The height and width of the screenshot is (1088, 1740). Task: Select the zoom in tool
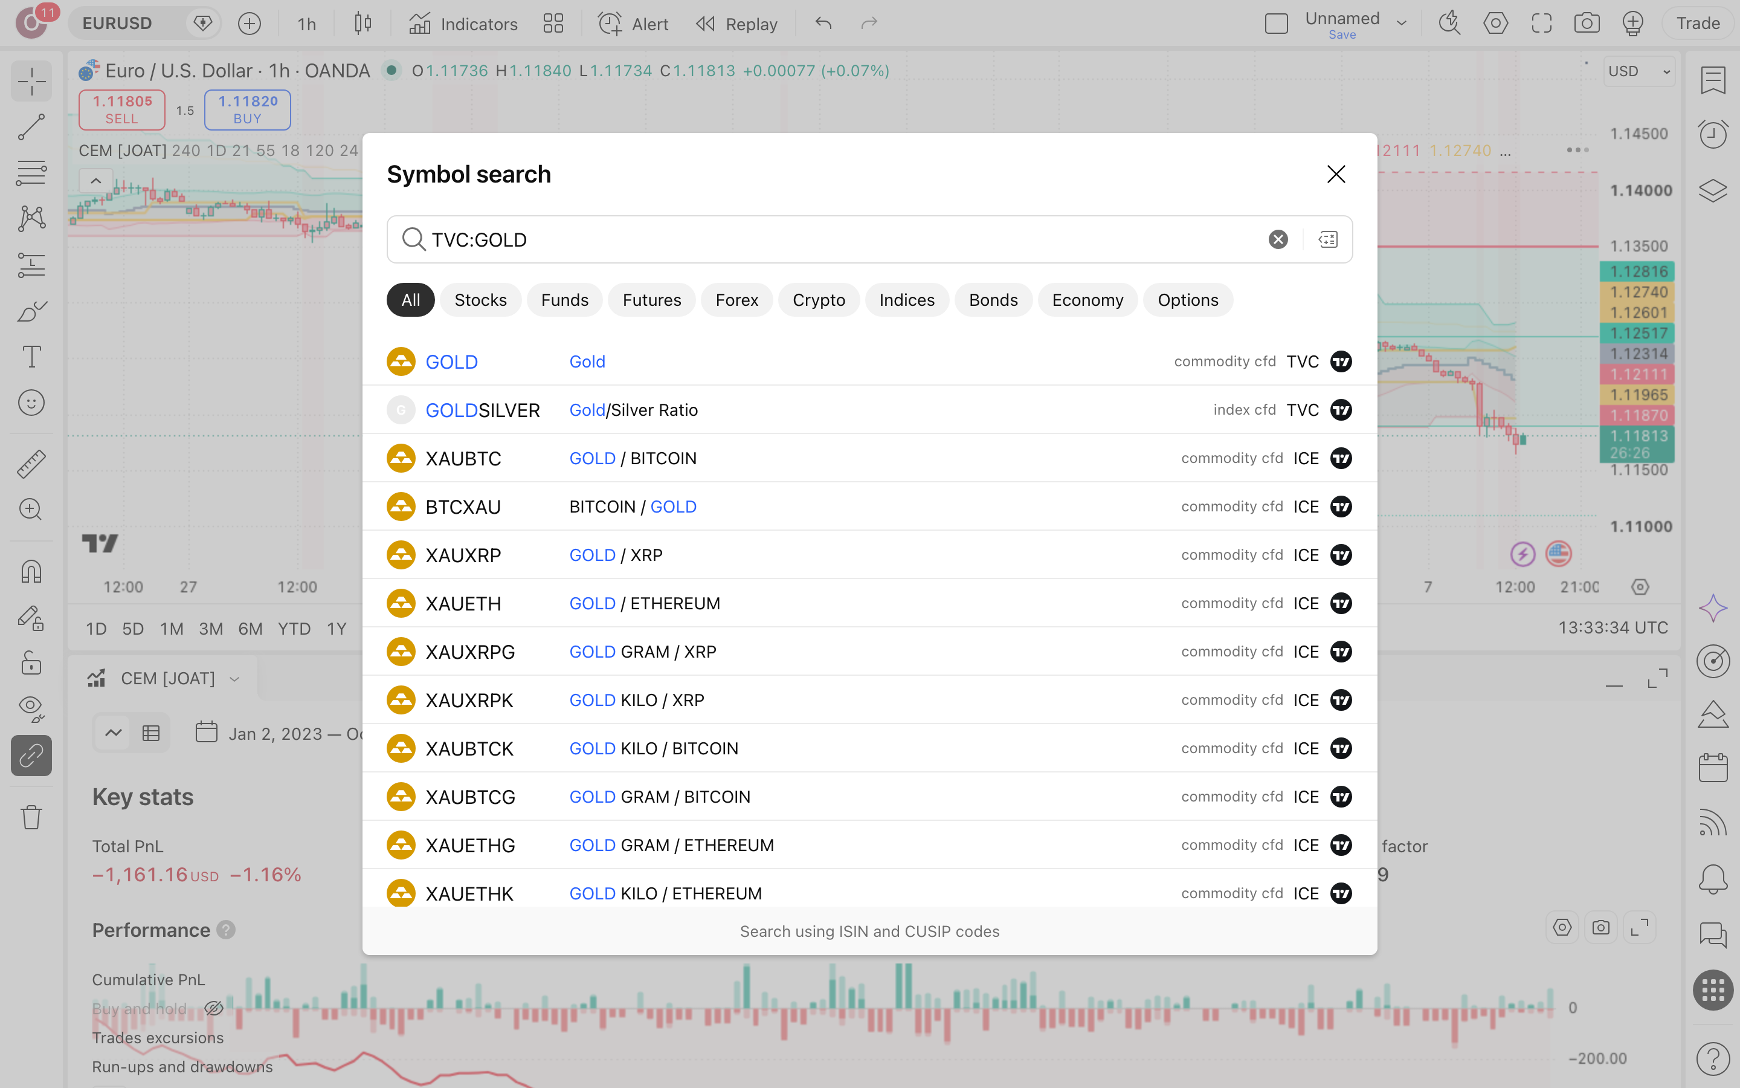click(31, 510)
